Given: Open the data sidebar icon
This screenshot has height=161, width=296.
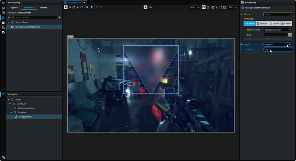Looking at the screenshot, I should (x=3, y=33).
